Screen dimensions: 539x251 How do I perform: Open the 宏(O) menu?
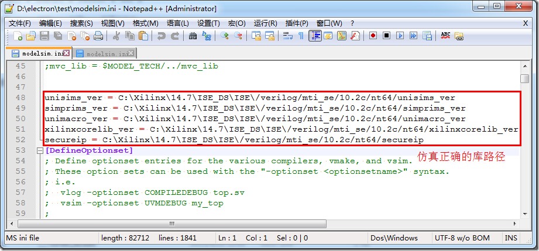237,23
